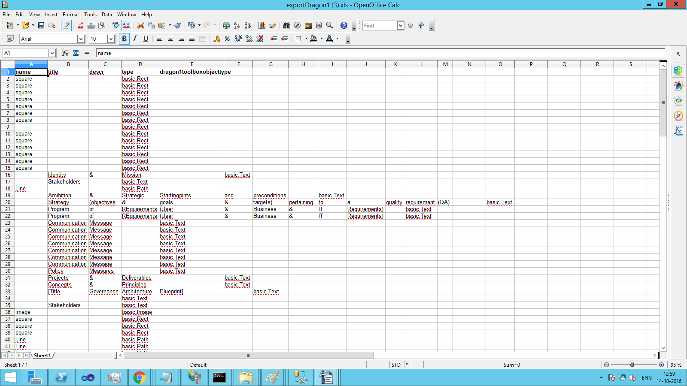
Task: Open the Borders dropdown arrow
Action: pyautogui.click(x=306, y=39)
